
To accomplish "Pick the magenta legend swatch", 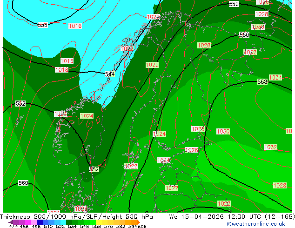I will (28, 222).
